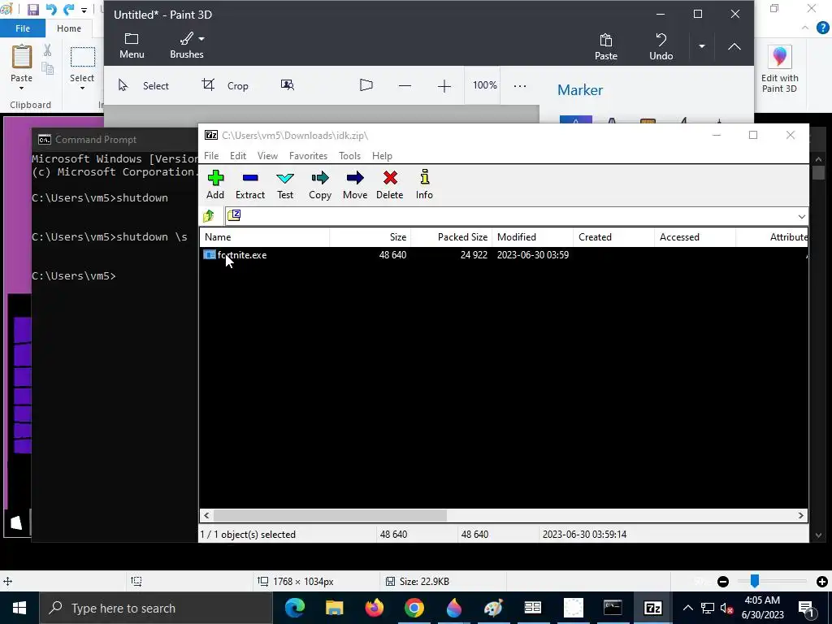Switch to the Home tab in Paint
Viewport: 832px width, 624px height.
[69, 28]
